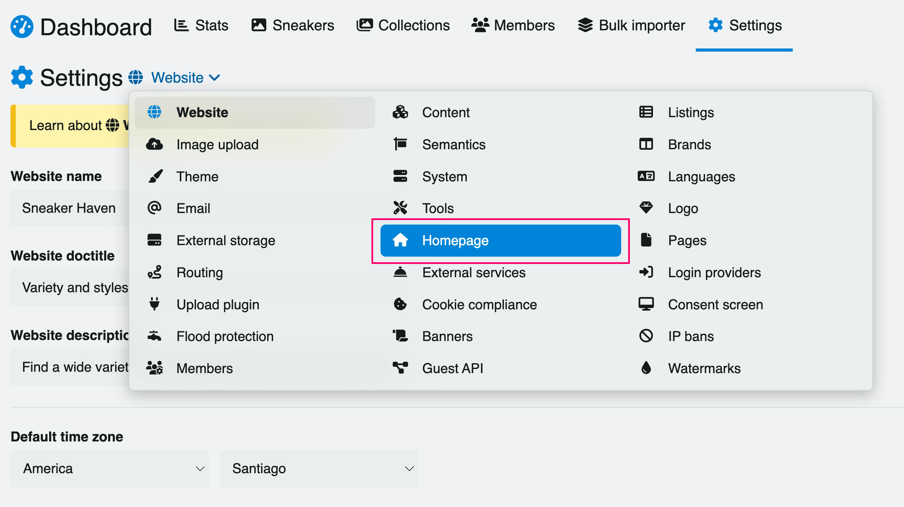904x507 pixels.
Task: Click the Dashboard gauge logo icon
Action: coord(22,27)
